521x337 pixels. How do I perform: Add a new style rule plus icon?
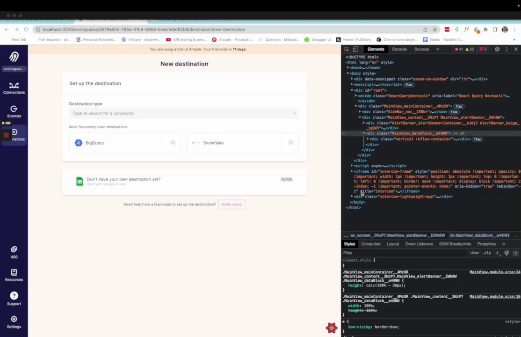tap(498, 253)
